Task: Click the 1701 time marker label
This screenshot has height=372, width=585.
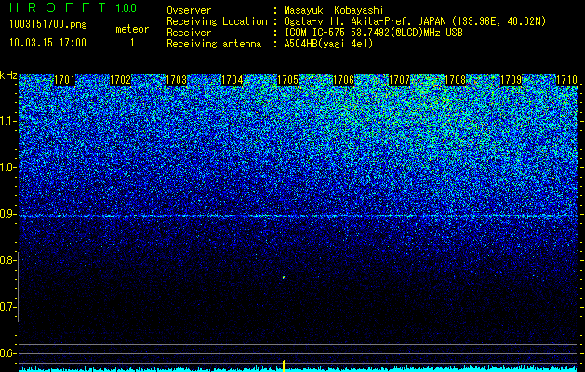Action: click(64, 80)
